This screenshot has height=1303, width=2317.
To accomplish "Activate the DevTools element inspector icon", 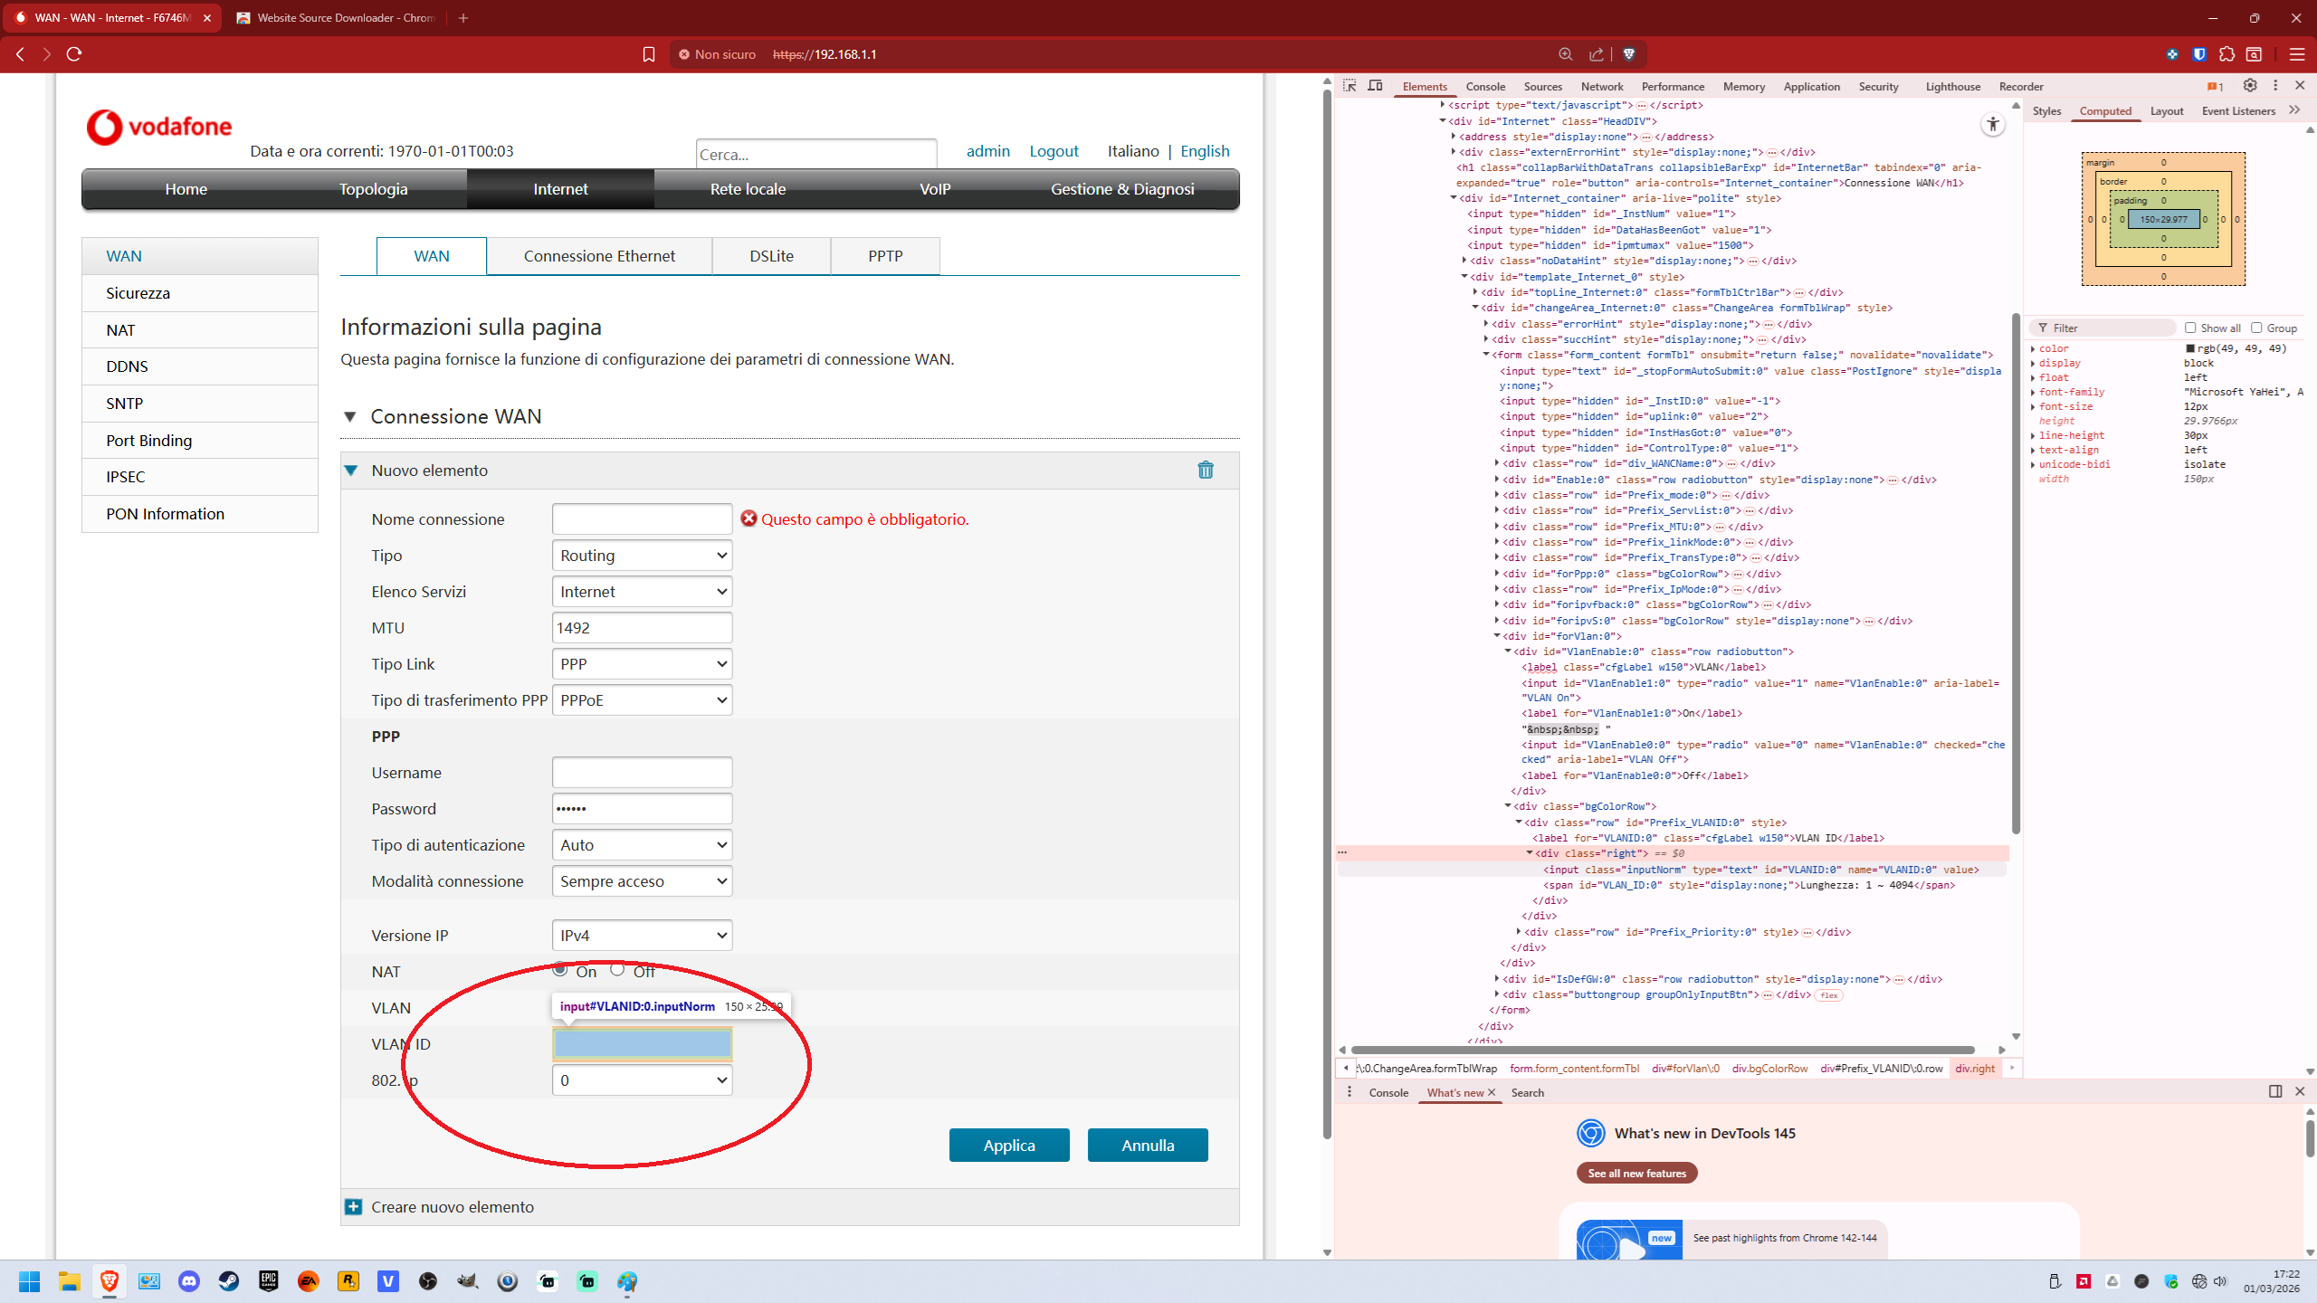I will point(1349,86).
